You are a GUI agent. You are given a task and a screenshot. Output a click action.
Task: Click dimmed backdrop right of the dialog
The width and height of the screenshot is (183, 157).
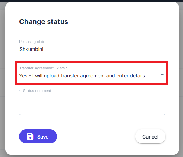[181, 82]
